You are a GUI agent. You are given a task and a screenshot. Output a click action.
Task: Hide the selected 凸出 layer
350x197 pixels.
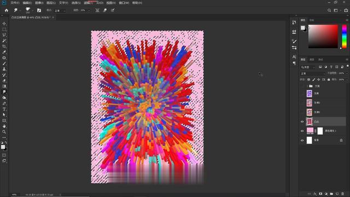302,121
